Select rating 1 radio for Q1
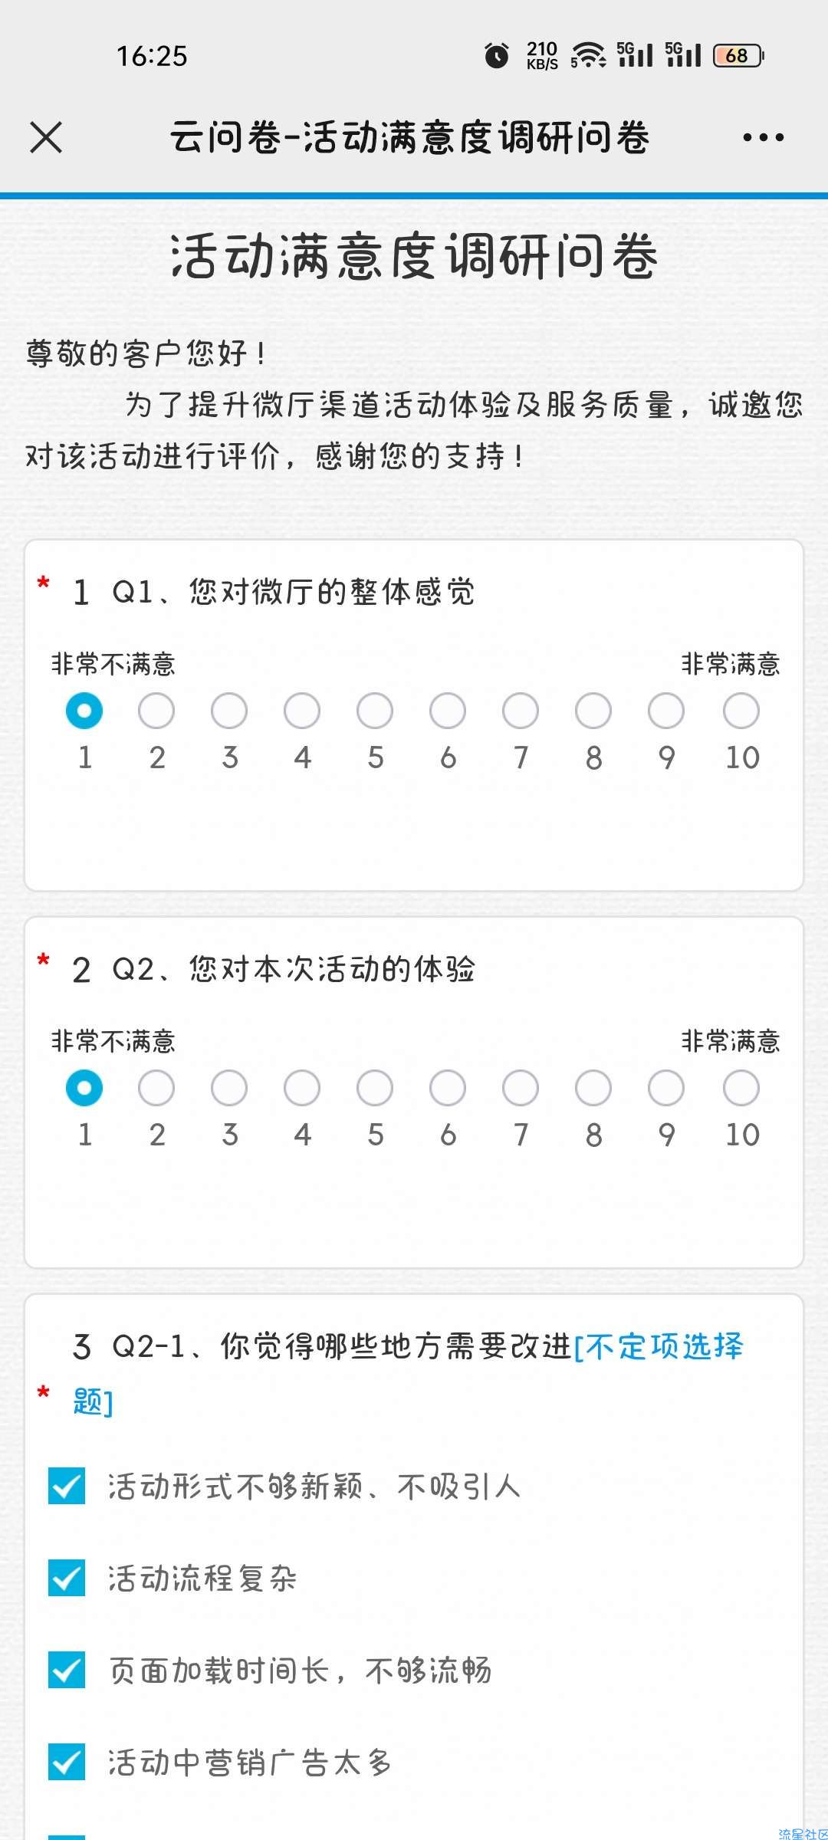This screenshot has width=828, height=1840. [84, 711]
